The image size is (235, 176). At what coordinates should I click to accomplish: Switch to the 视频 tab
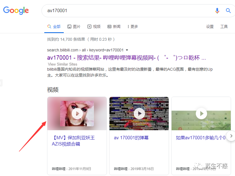[94, 27]
